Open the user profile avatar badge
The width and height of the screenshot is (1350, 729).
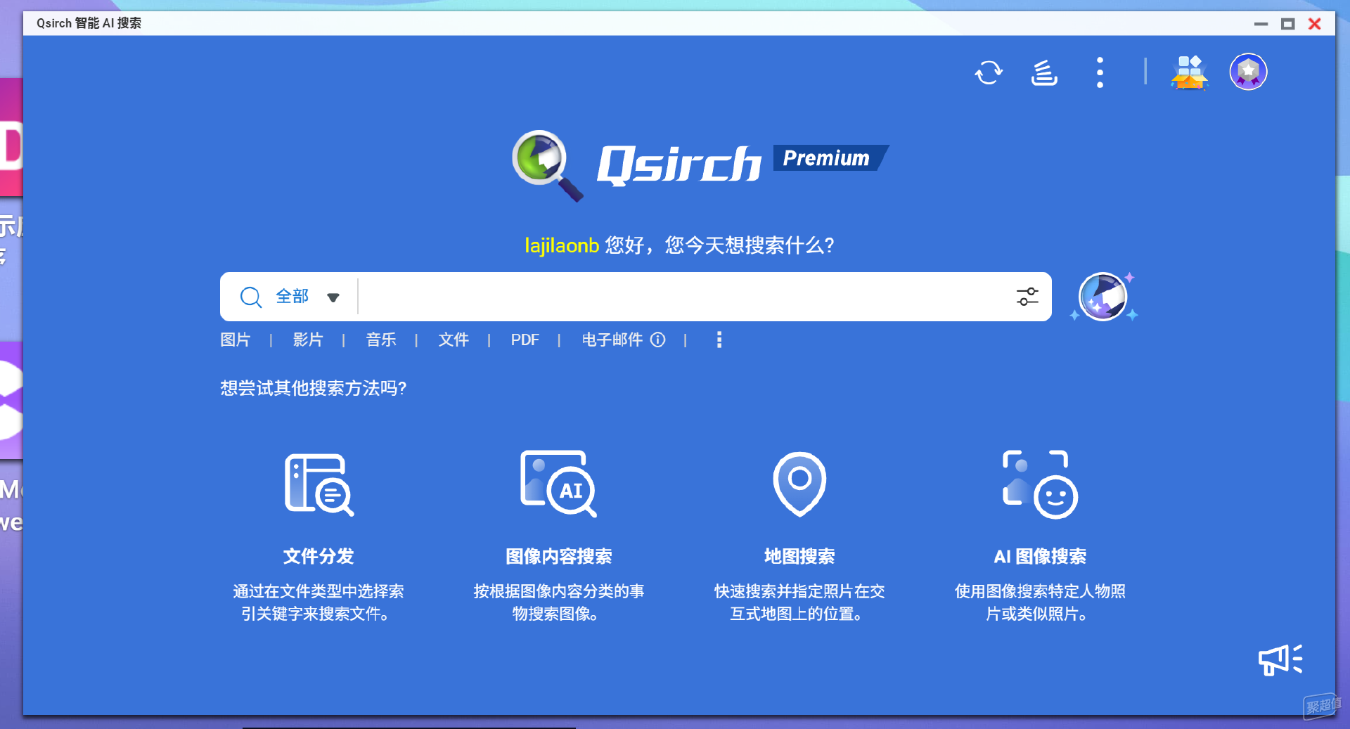(x=1247, y=72)
